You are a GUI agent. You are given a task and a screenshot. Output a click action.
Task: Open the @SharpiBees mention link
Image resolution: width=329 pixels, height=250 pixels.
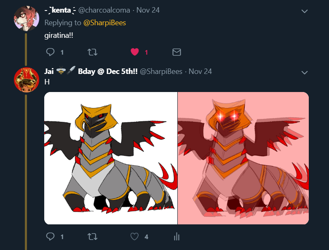click(104, 23)
